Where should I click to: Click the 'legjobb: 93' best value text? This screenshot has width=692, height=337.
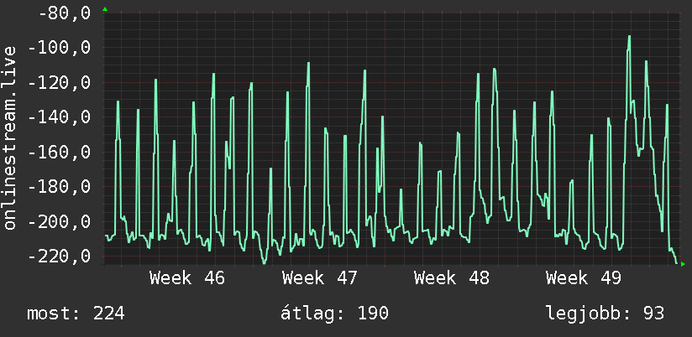[605, 314]
